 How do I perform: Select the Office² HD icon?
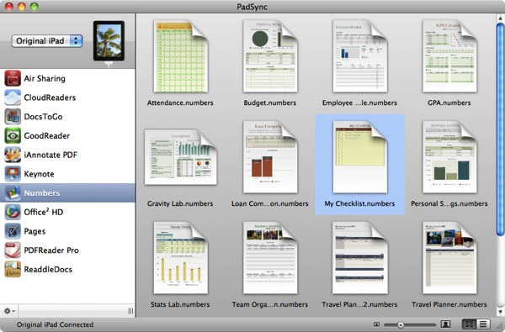(x=13, y=212)
